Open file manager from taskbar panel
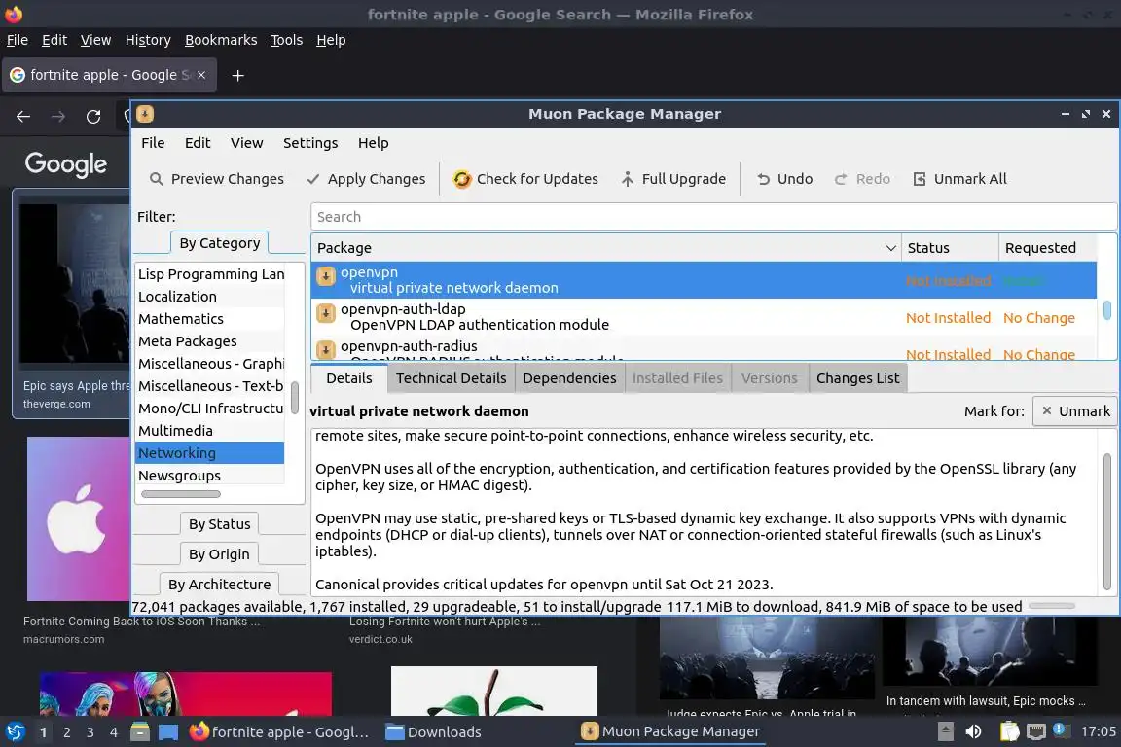 click(x=140, y=732)
